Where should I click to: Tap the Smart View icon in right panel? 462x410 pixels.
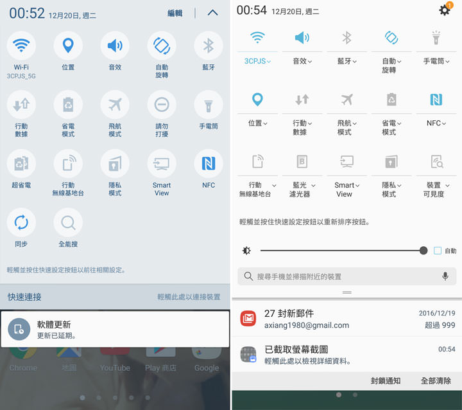[346, 161]
